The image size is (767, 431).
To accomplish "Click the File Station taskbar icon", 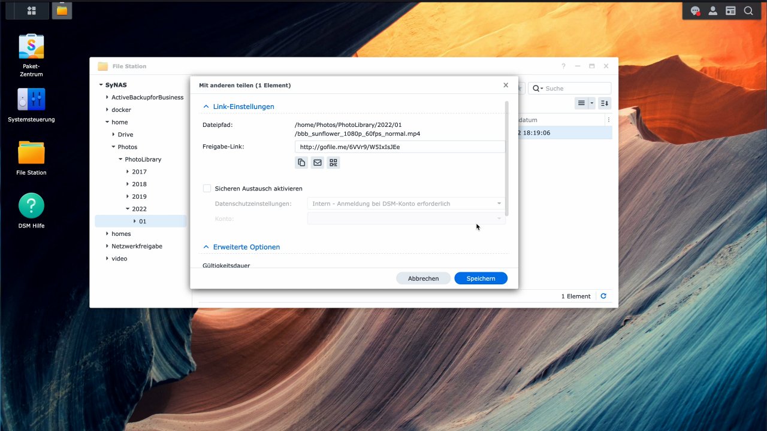I will pyautogui.click(x=62, y=11).
